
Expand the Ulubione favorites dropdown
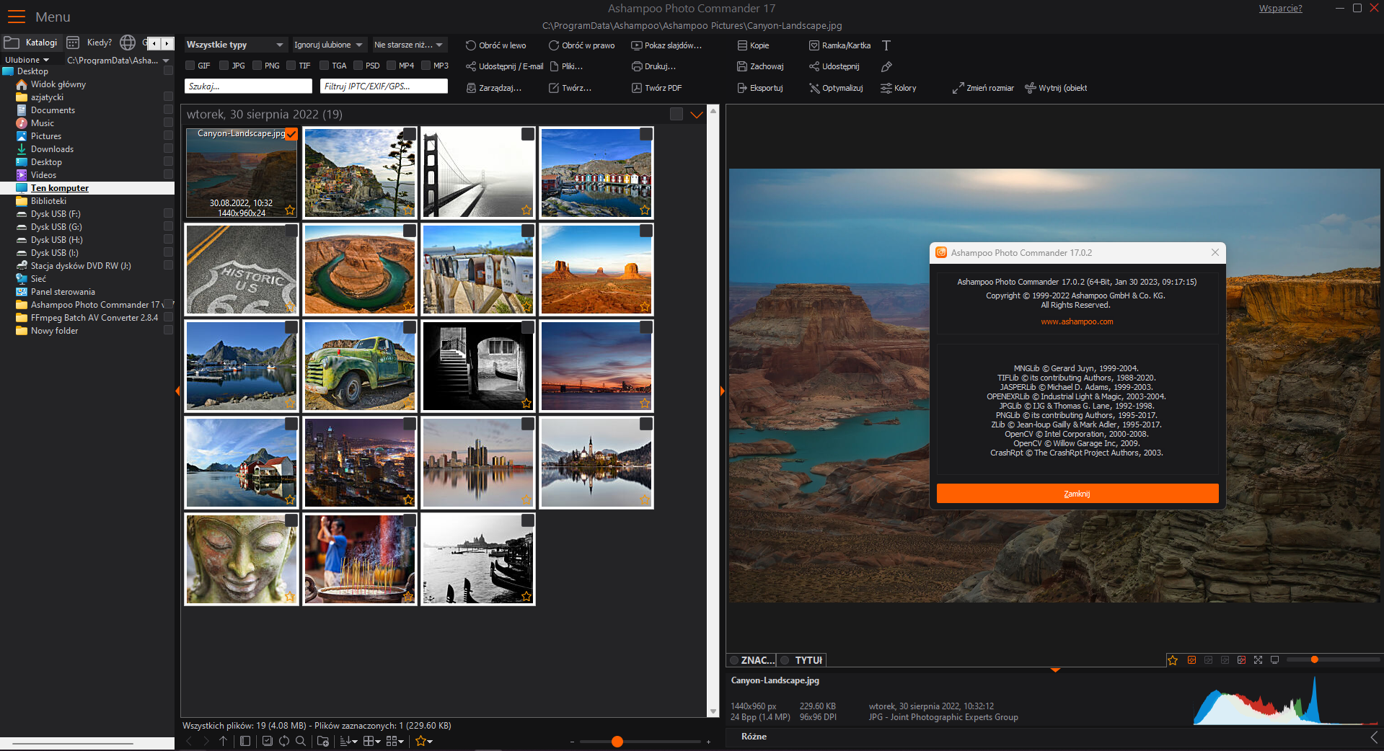coord(27,60)
